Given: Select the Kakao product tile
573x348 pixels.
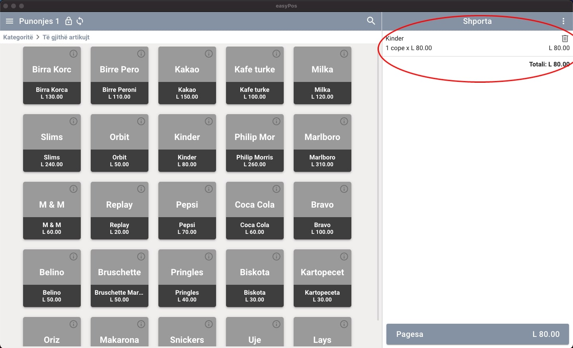Looking at the screenshot, I should click(x=187, y=76).
